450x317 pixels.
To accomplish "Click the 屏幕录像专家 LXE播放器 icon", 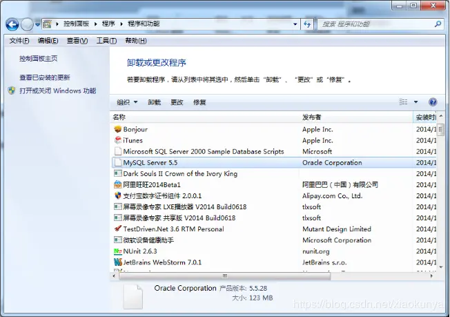I will coord(117,206).
